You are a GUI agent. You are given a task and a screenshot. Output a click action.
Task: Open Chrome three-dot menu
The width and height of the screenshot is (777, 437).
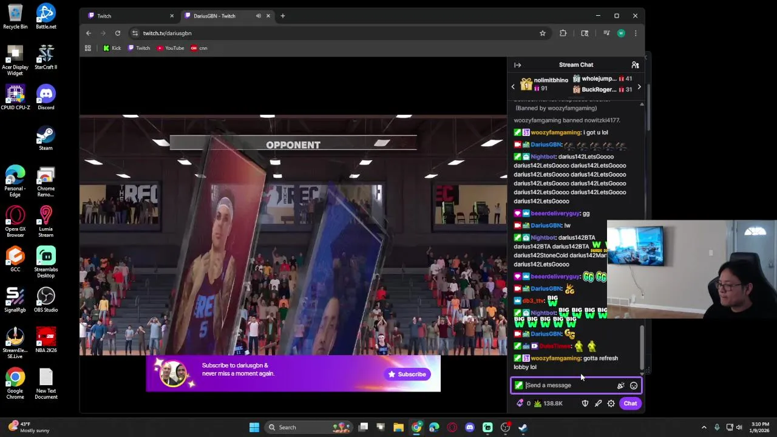pyautogui.click(x=636, y=33)
